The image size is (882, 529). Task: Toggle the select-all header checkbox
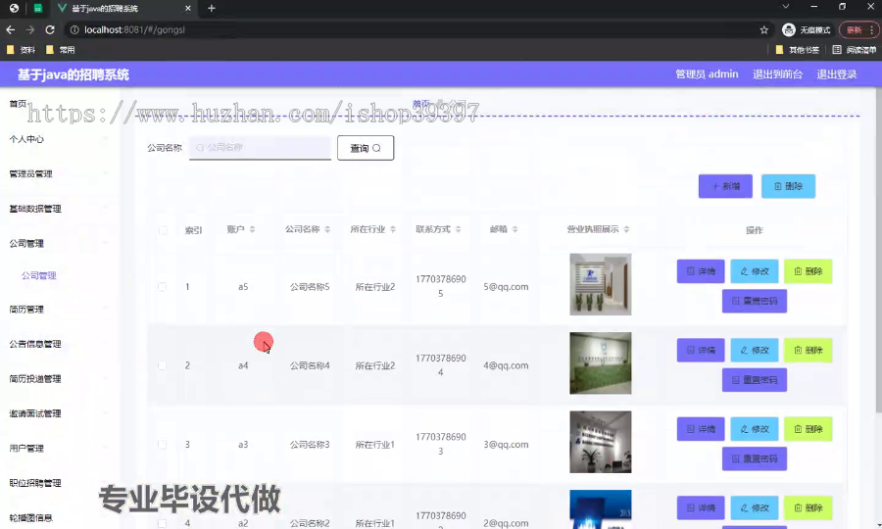click(x=163, y=230)
